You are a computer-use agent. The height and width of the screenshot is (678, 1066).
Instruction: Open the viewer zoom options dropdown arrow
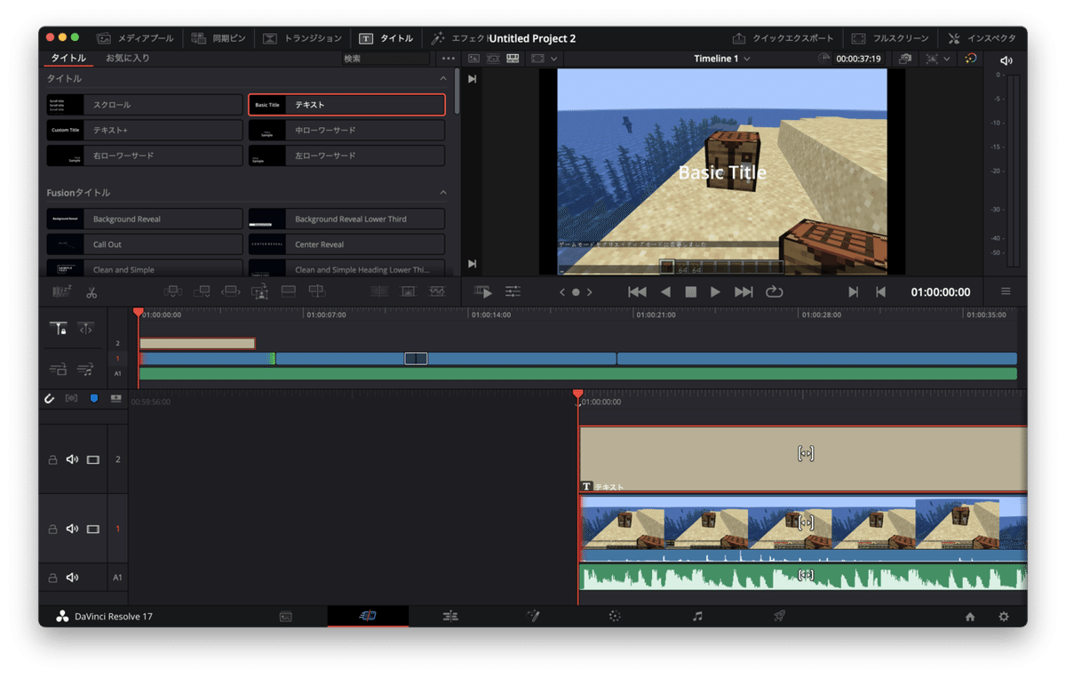947,59
